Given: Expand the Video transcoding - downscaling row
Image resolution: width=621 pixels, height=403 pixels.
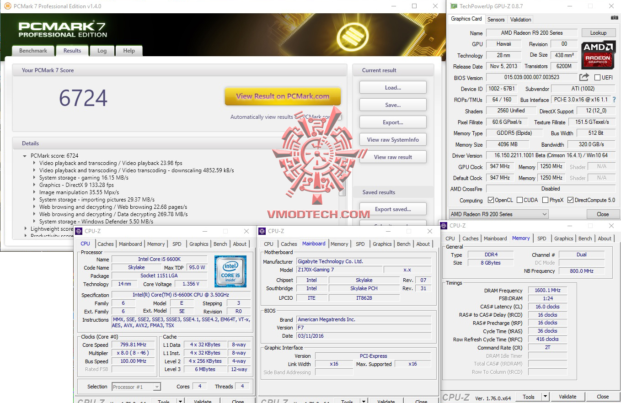Looking at the screenshot, I should 34,170.
